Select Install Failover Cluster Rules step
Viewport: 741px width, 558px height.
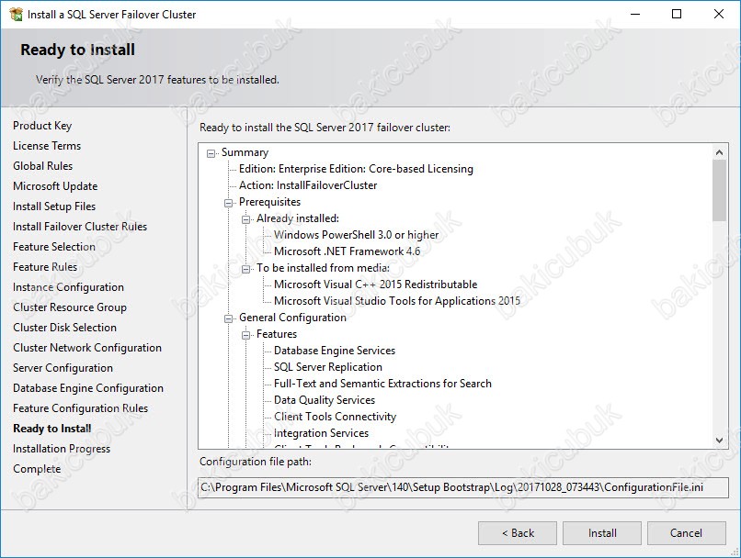80,227
